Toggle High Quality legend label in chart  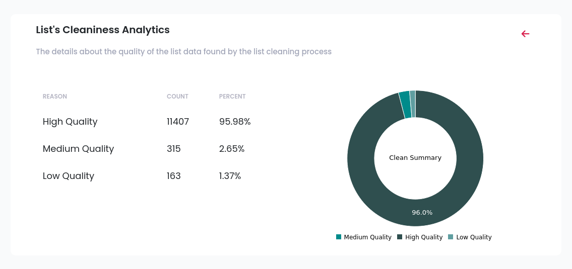pos(423,237)
